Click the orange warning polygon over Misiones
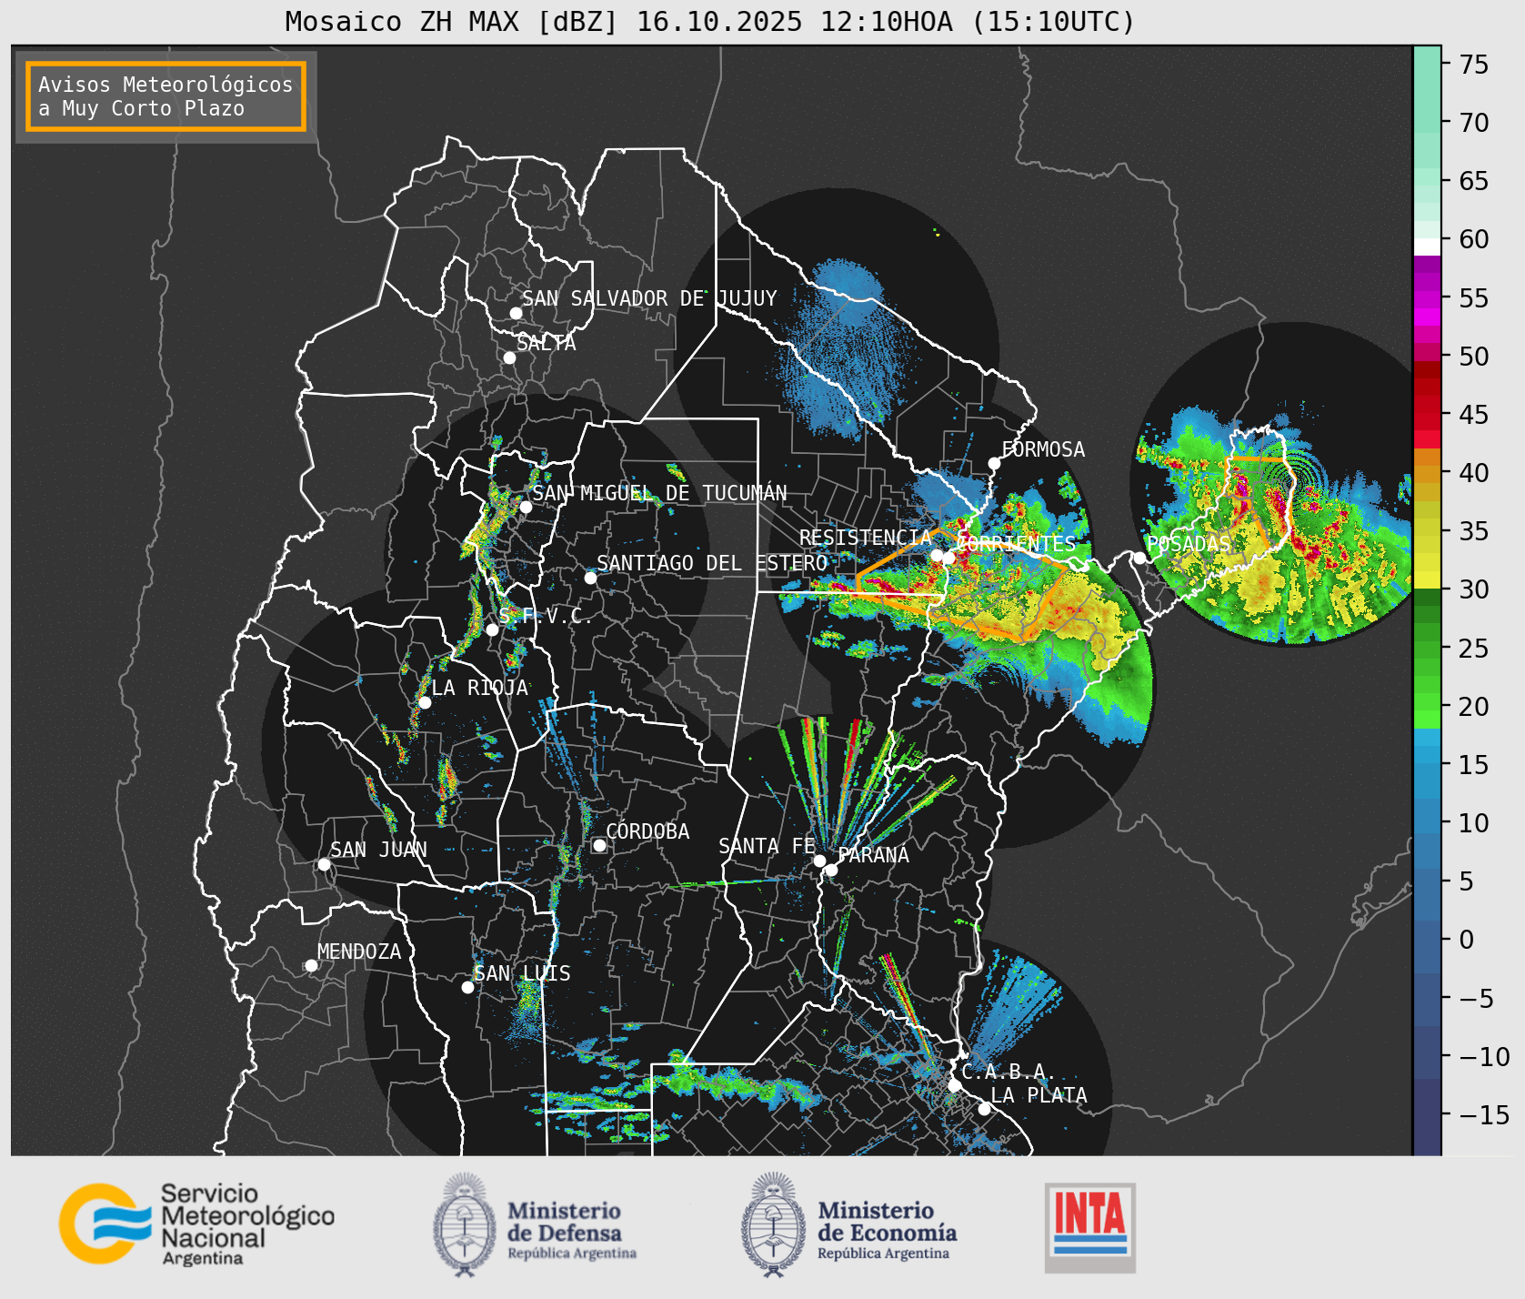Screen dimensions: 1525x1299 click(1260, 503)
